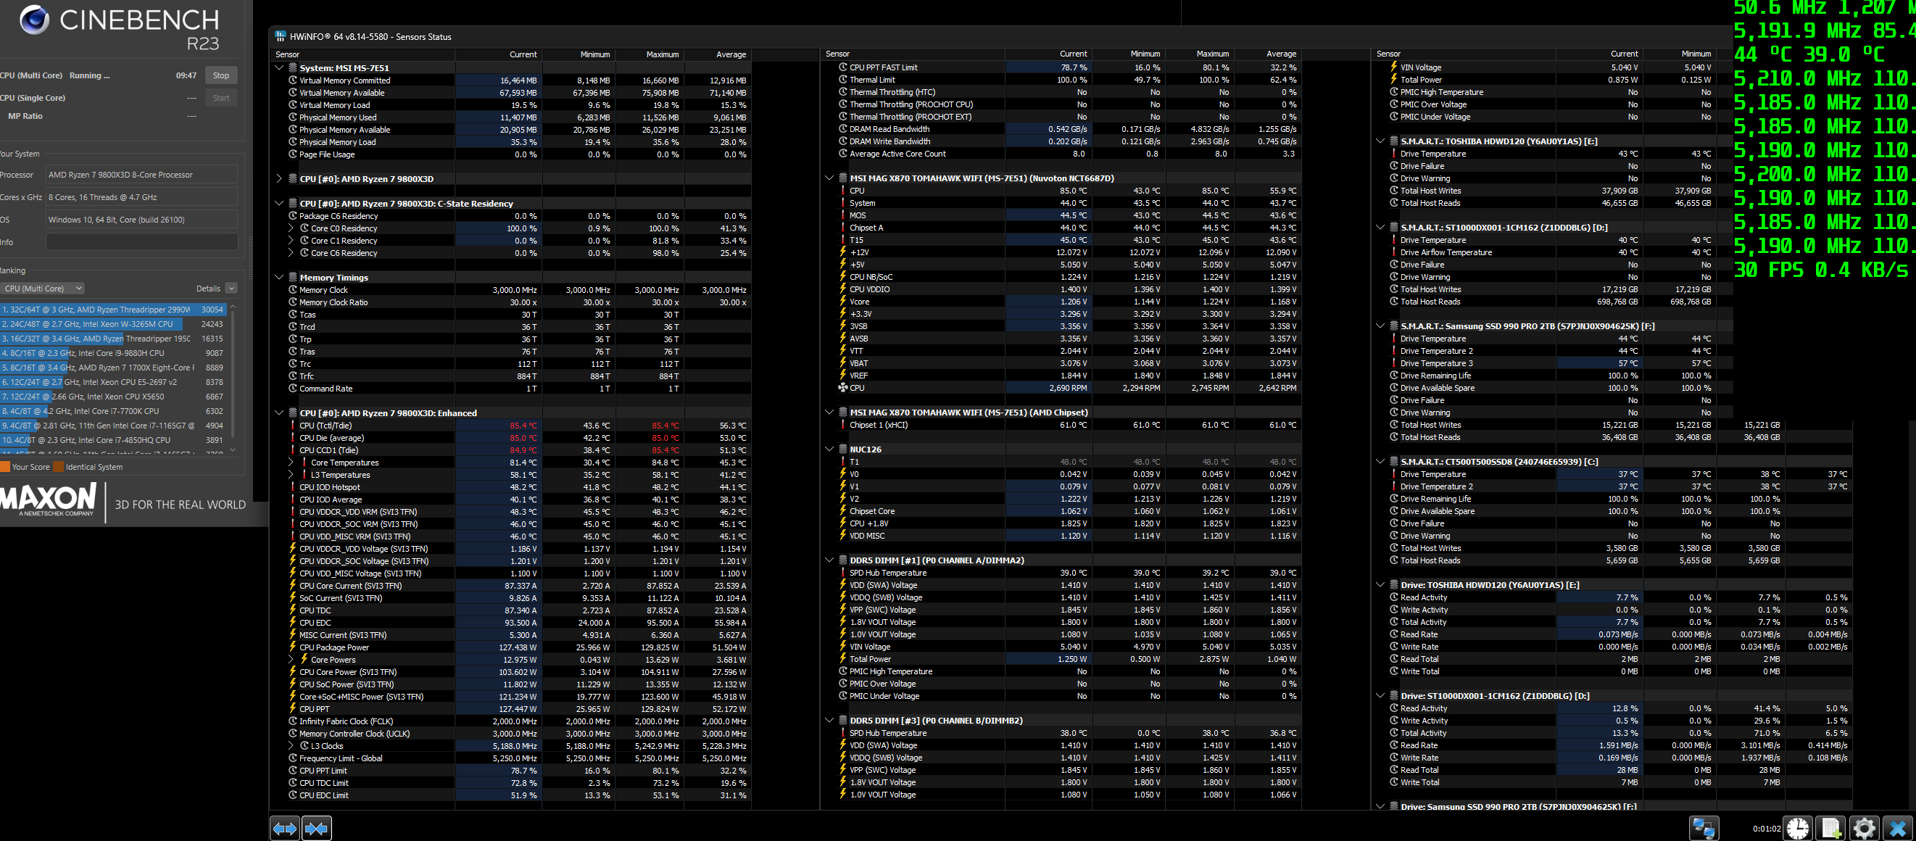1916x841 pixels.
Task: Click the Info input field
Action: 141,241
